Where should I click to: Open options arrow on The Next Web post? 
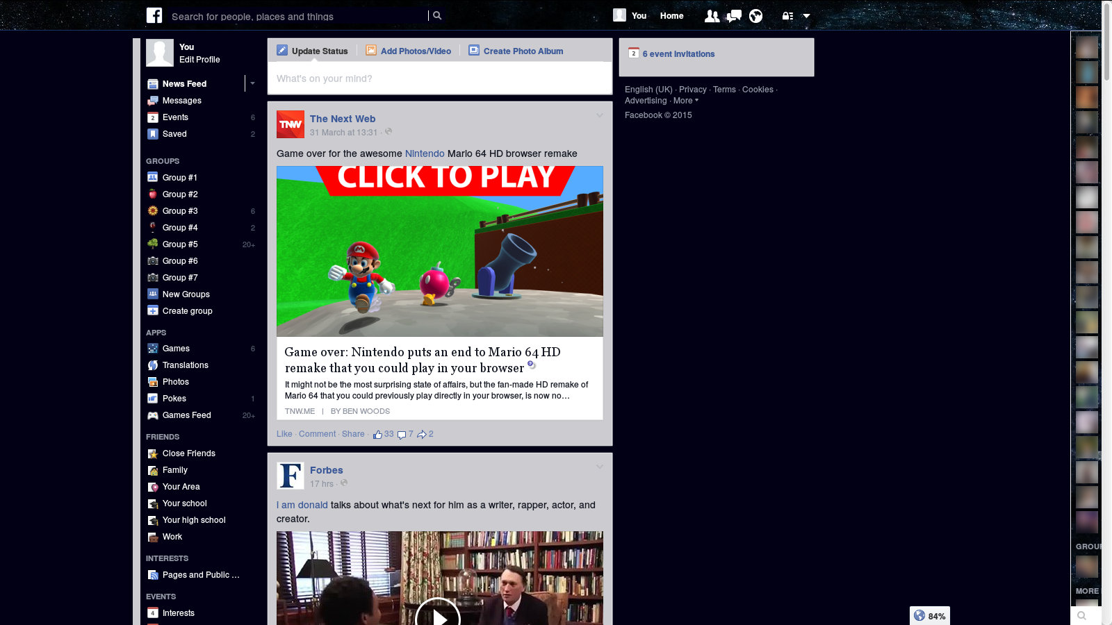point(599,115)
